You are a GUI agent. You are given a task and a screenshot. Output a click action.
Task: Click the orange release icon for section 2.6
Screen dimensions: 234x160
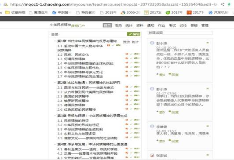click(127, 109)
